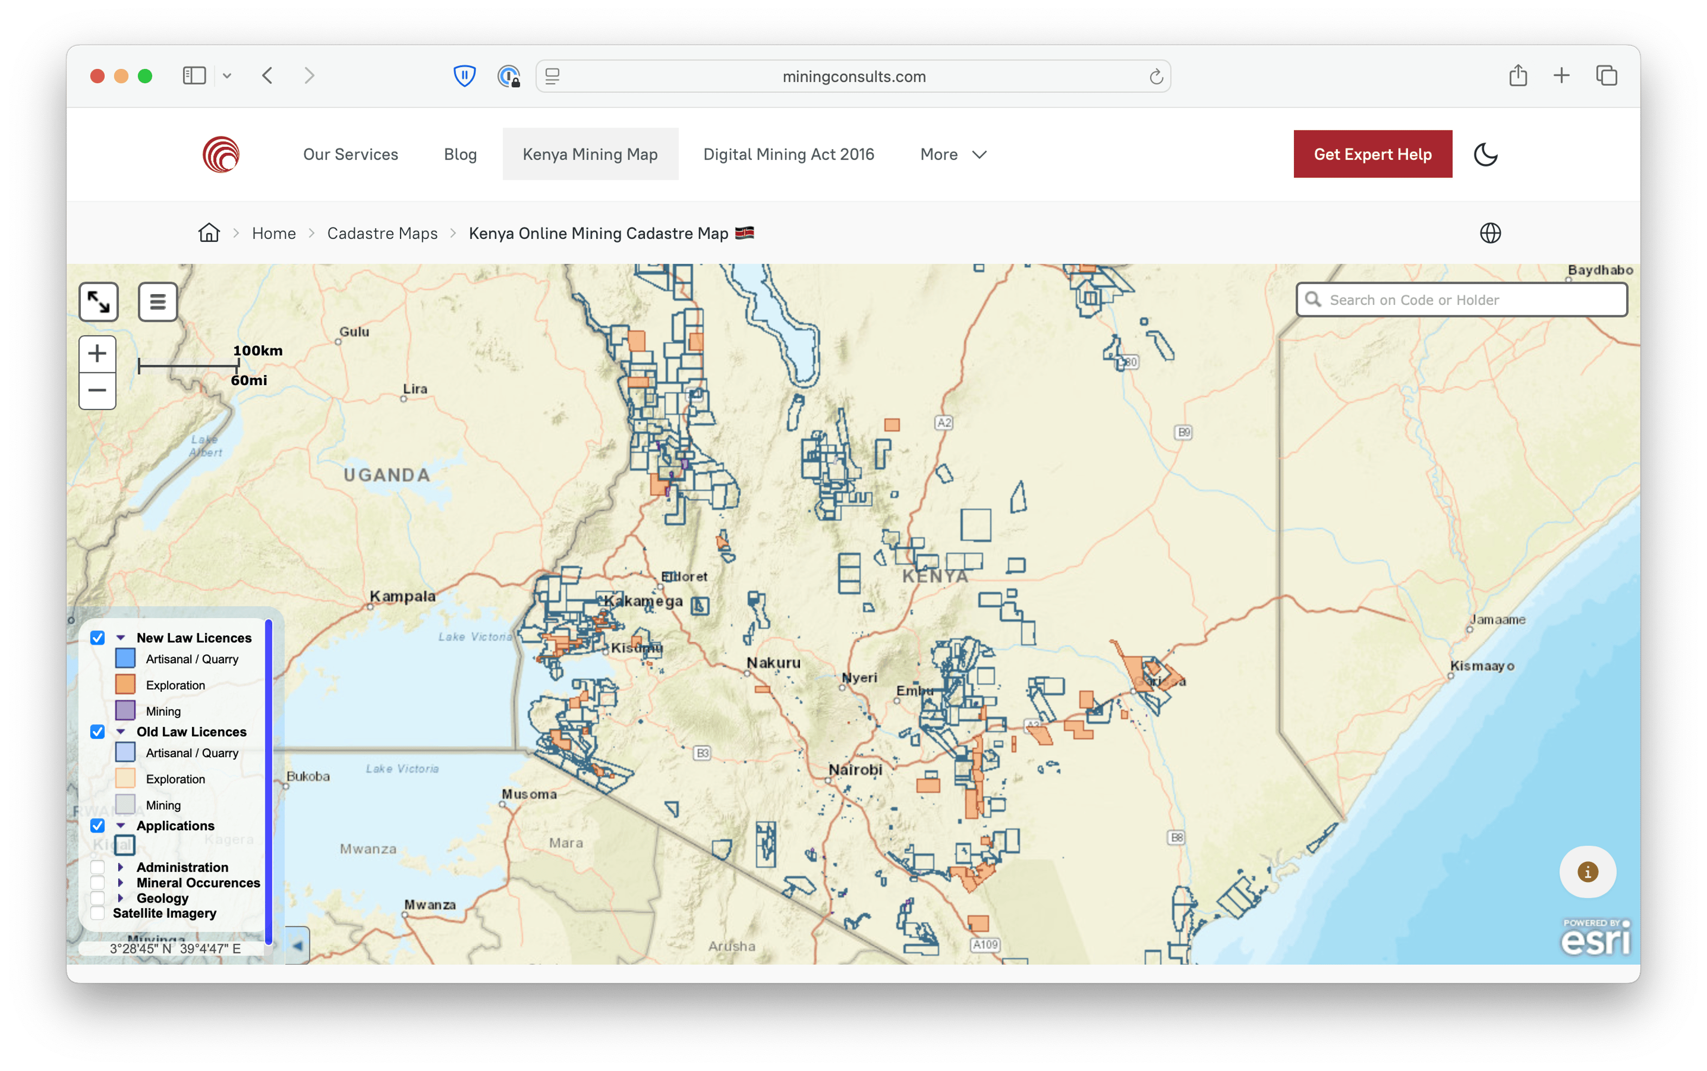Toggle the Safari sidebar
Screen dimensions: 1707x1071
(x=194, y=75)
